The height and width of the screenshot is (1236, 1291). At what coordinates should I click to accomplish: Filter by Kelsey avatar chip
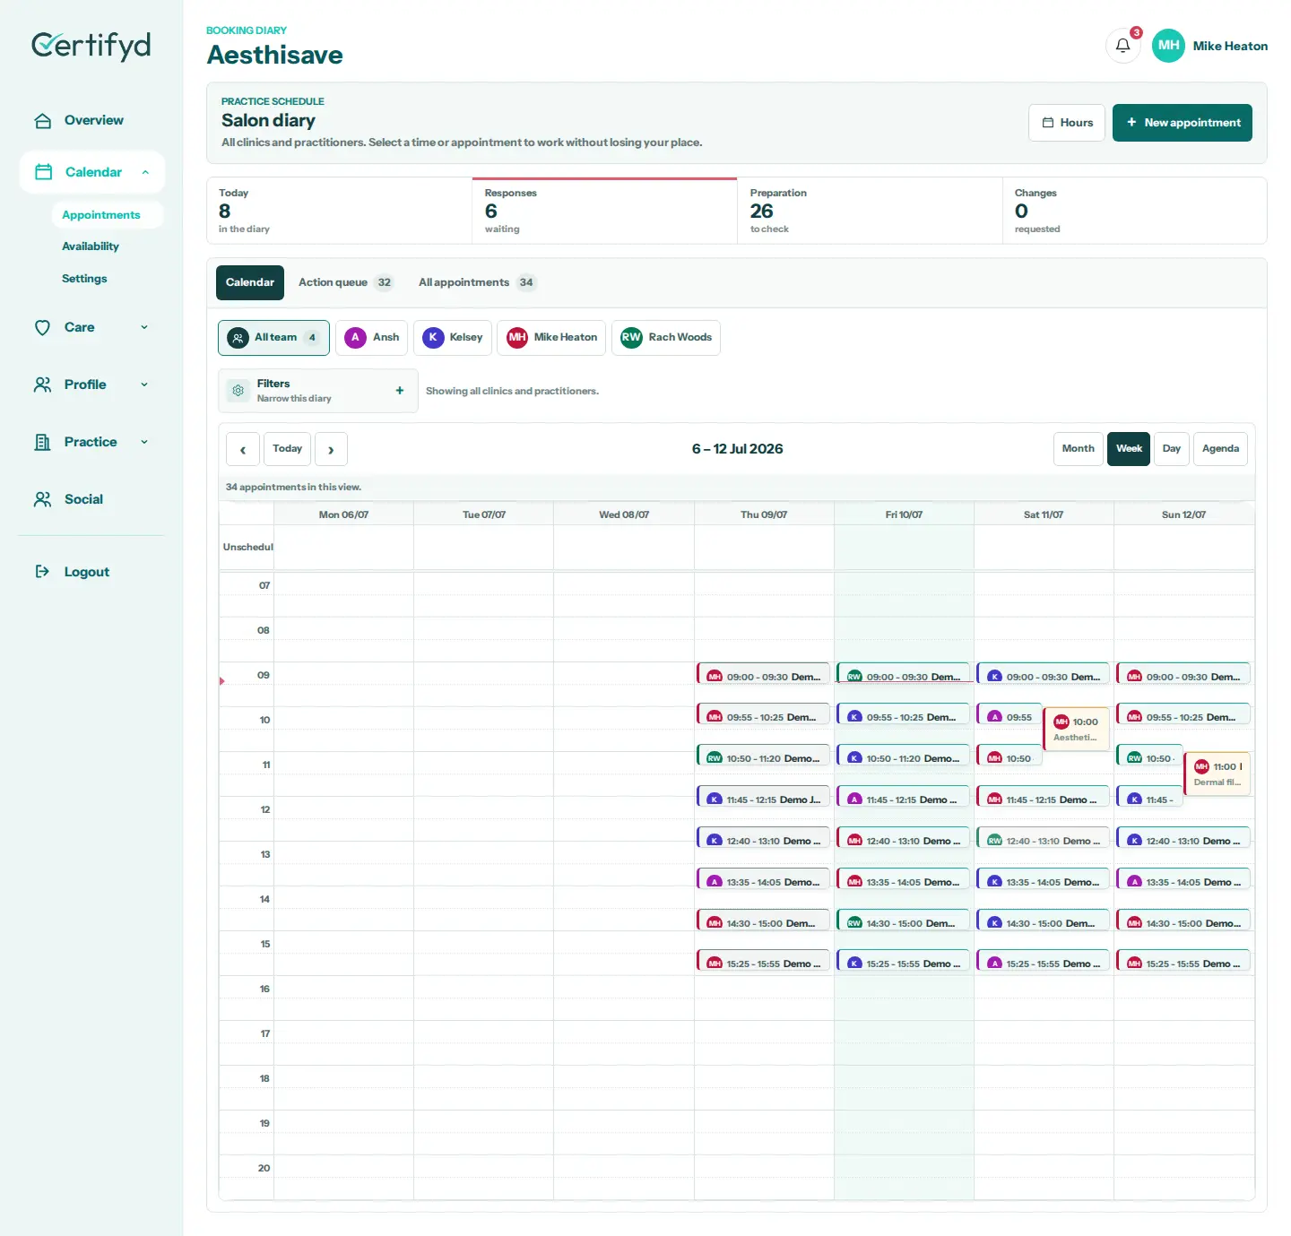coord(453,338)
